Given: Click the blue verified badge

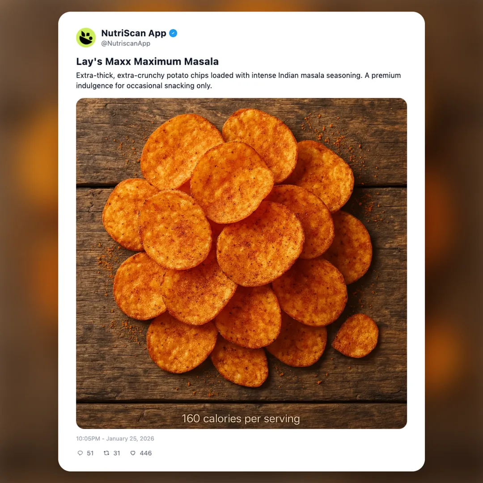Looking at the screenshot, I should 173,33.
